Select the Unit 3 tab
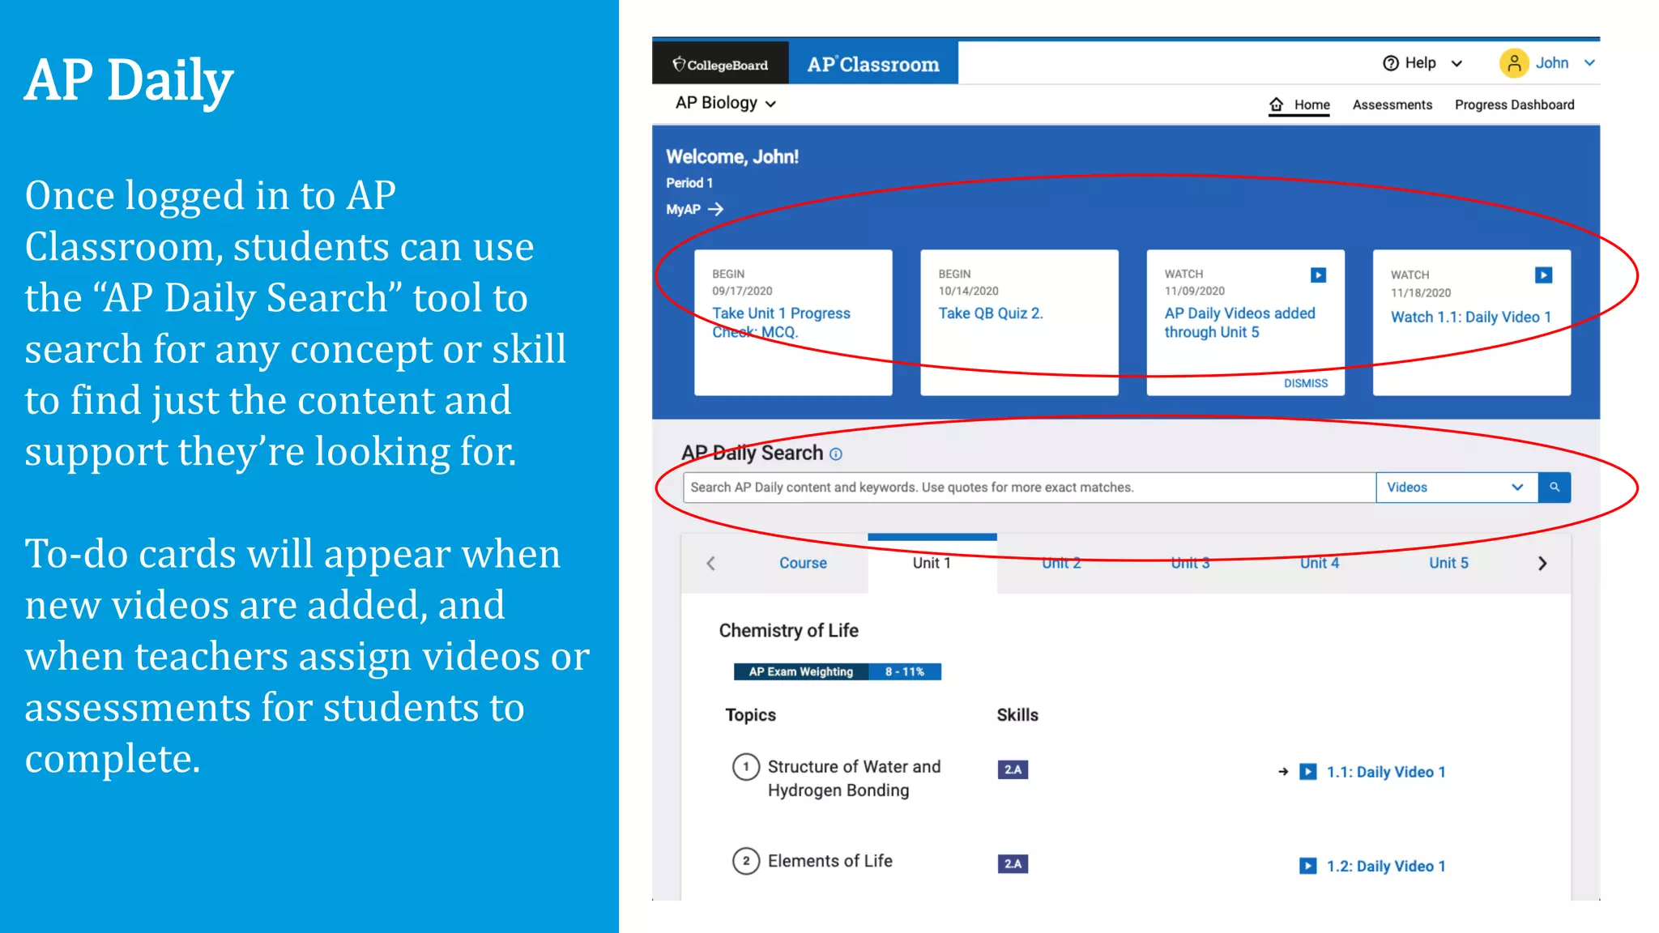The height and width of the screenshot is (933, 1659). point(1190,563)
